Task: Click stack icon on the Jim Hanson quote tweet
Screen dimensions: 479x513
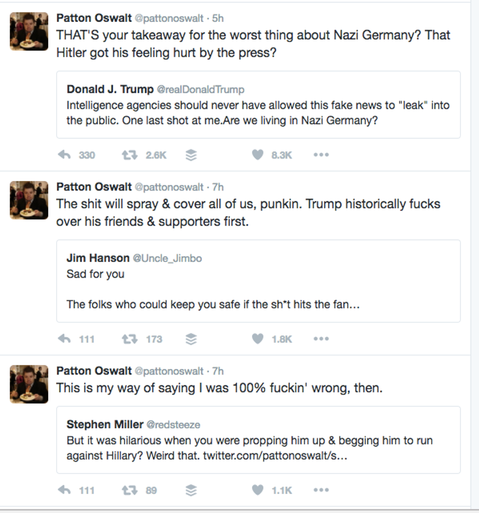Action: click(191, 339)
